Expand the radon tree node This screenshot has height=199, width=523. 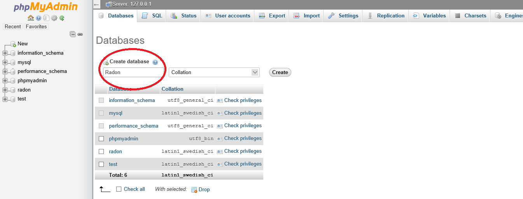[x=5, y=90]
